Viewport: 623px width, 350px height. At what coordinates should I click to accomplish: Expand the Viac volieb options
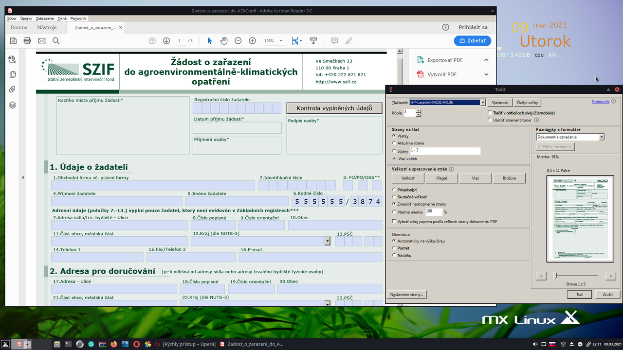point(394,158)
